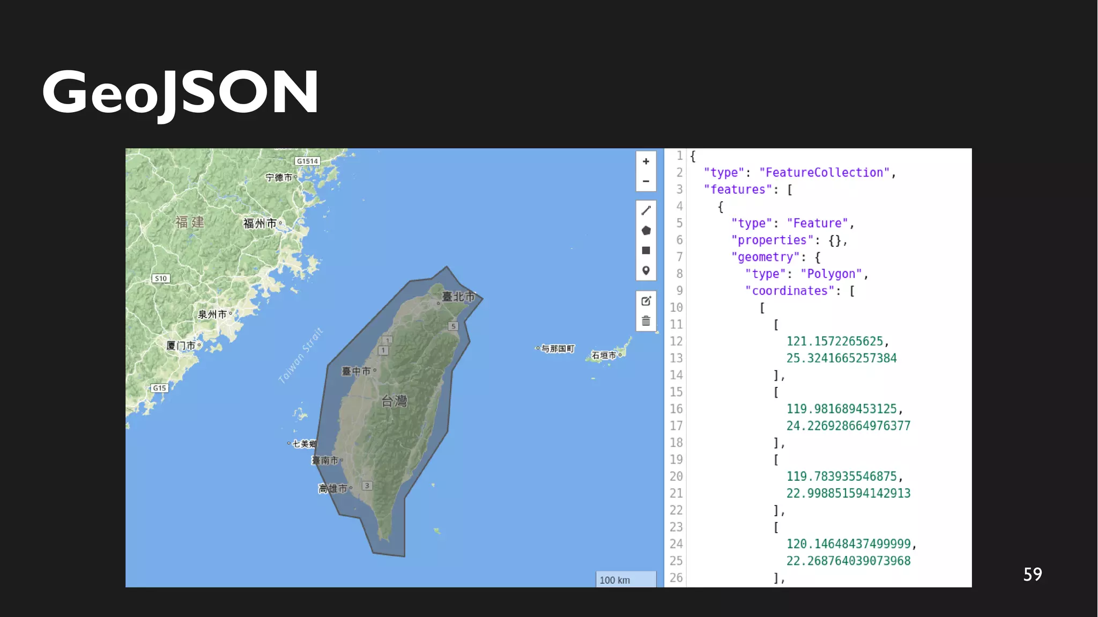
Task: Select the draw rectangle tool
Action: click(646, 251)
